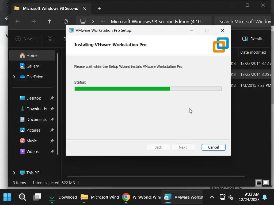Select the file dated 1/3/2015 7:27 PM
This screenshot has width=274, height=205.
click(x=256, y=85)
